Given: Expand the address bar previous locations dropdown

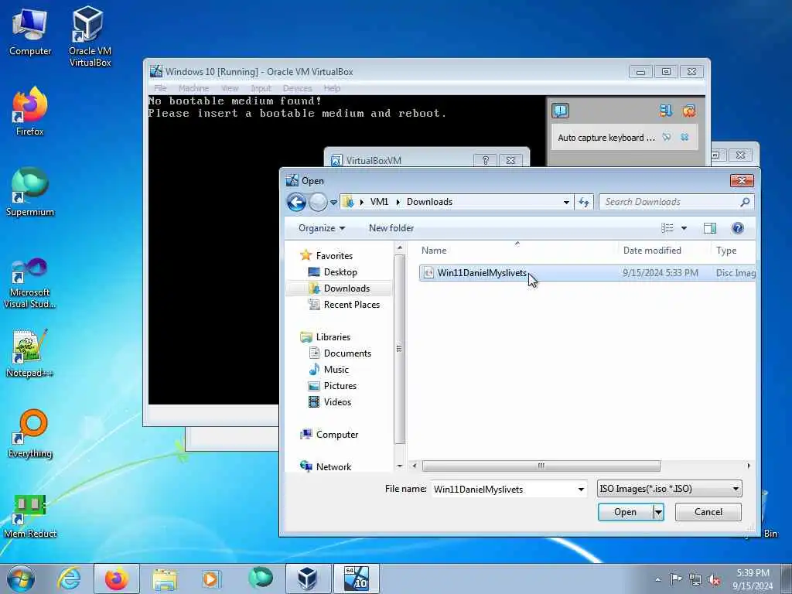Looking at the screenshot, I should [x=566, y=202].
